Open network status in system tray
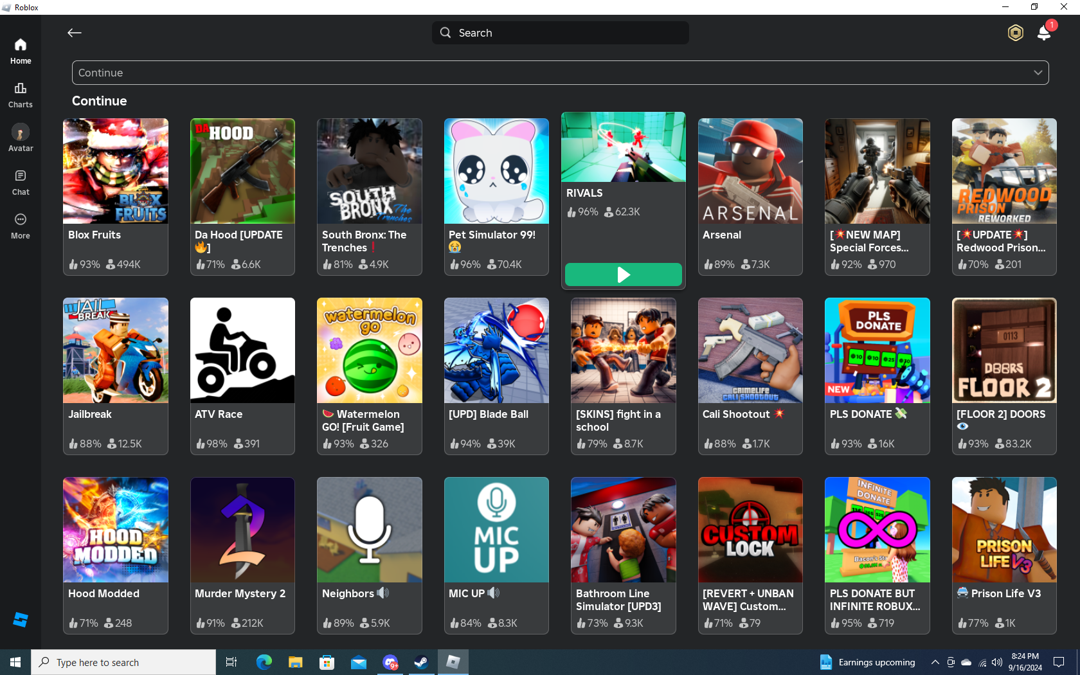Image resolution: width=1080 pixels, height=675 pixels. pos(982,662)
